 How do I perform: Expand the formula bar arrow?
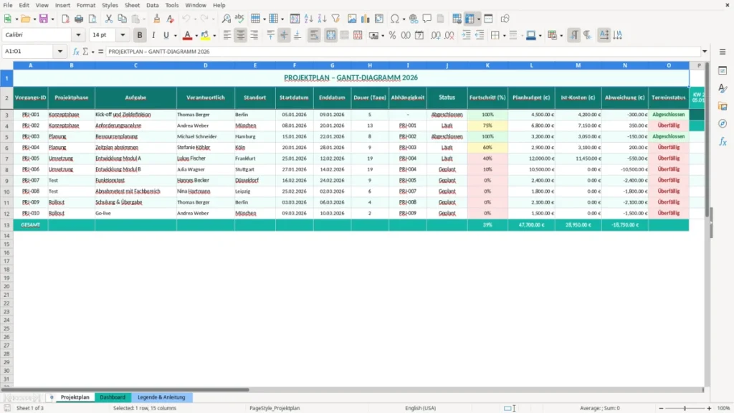(x=705, y=52)
